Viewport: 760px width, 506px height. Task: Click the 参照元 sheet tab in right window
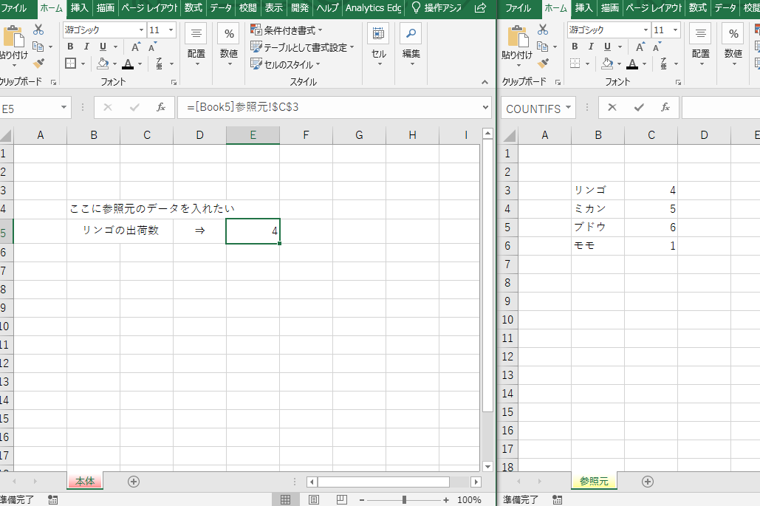pos(594,482)
